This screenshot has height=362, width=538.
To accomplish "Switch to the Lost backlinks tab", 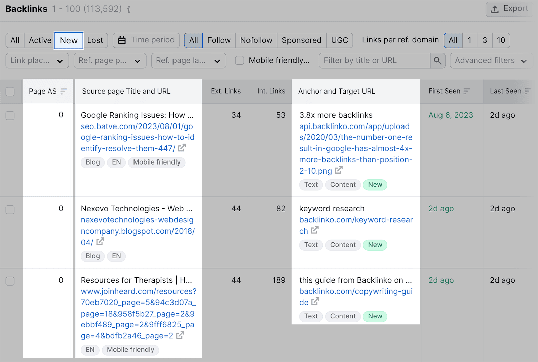I will coord(95,40).
